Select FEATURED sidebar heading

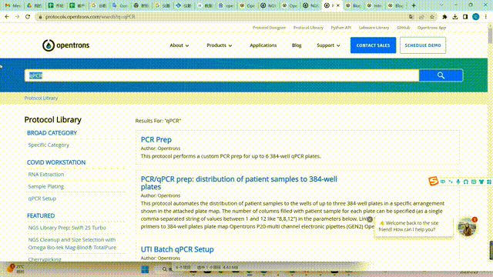[41, 215]
